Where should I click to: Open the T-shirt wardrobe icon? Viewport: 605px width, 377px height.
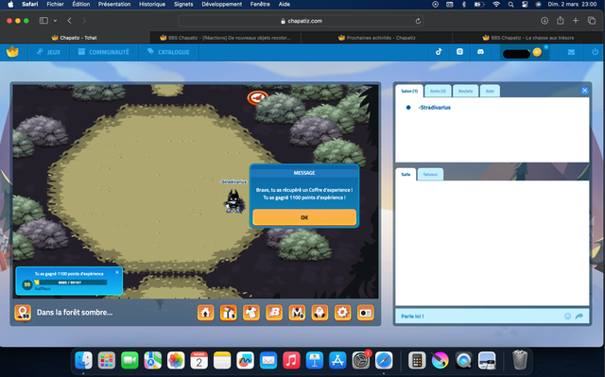point(251,313)
